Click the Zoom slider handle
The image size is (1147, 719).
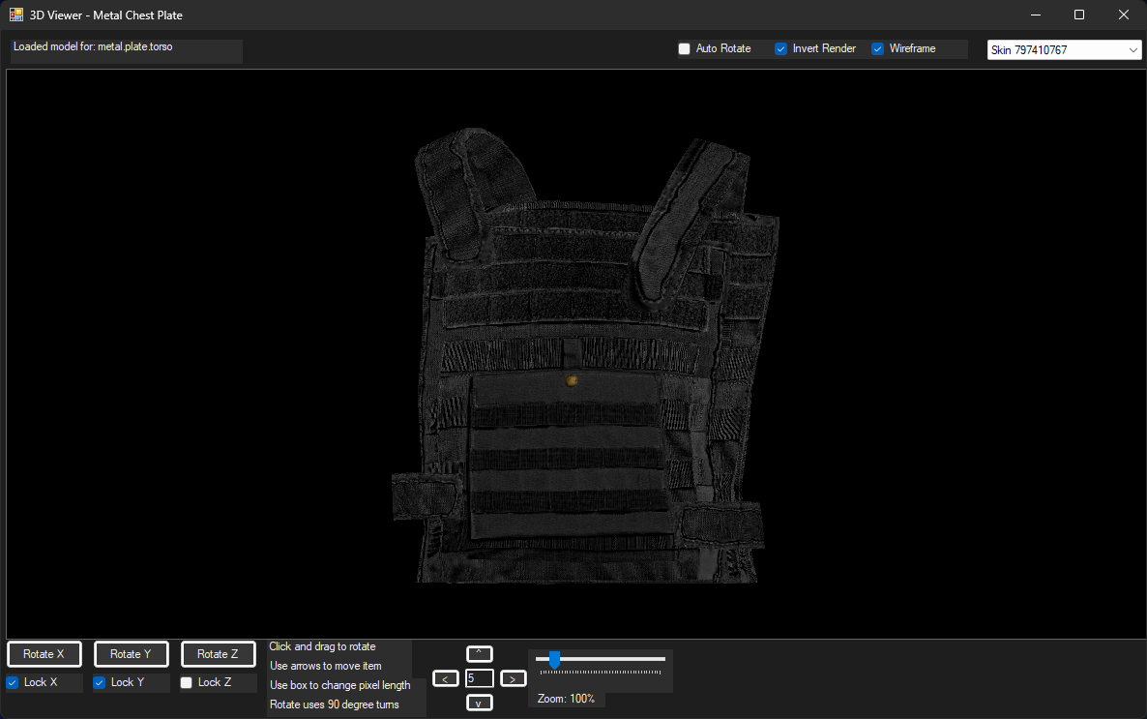pos(554,660)
